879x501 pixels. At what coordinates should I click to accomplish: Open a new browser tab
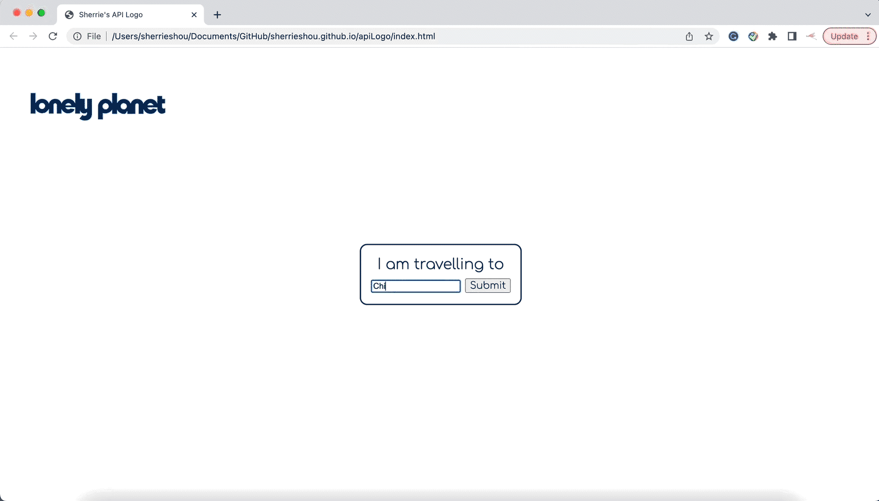tap(217, 15)
